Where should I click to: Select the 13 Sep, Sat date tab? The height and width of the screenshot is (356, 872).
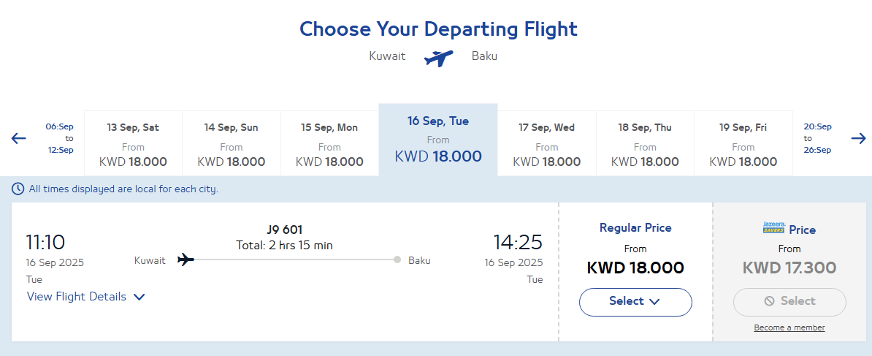coord(133,144)
